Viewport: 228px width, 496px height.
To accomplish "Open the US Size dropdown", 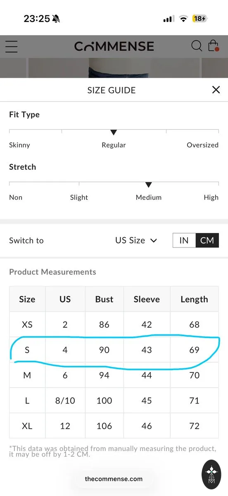I will pyautogui.click(x=136, y=240).
